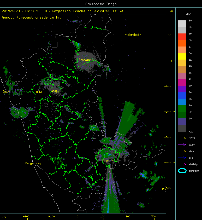
Task: Click the km unit label in header bar
Action: pyautogui.click(x=171, y=11)
